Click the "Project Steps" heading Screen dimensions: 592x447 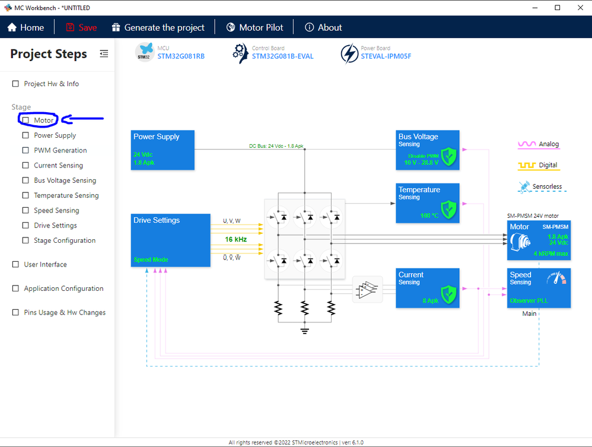49,54
